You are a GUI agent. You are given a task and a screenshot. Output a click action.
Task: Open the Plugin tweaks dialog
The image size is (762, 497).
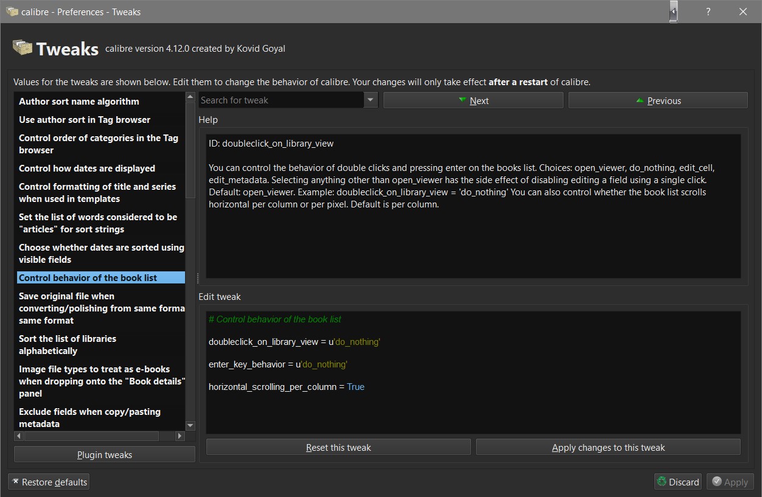(x=105, y=454)
